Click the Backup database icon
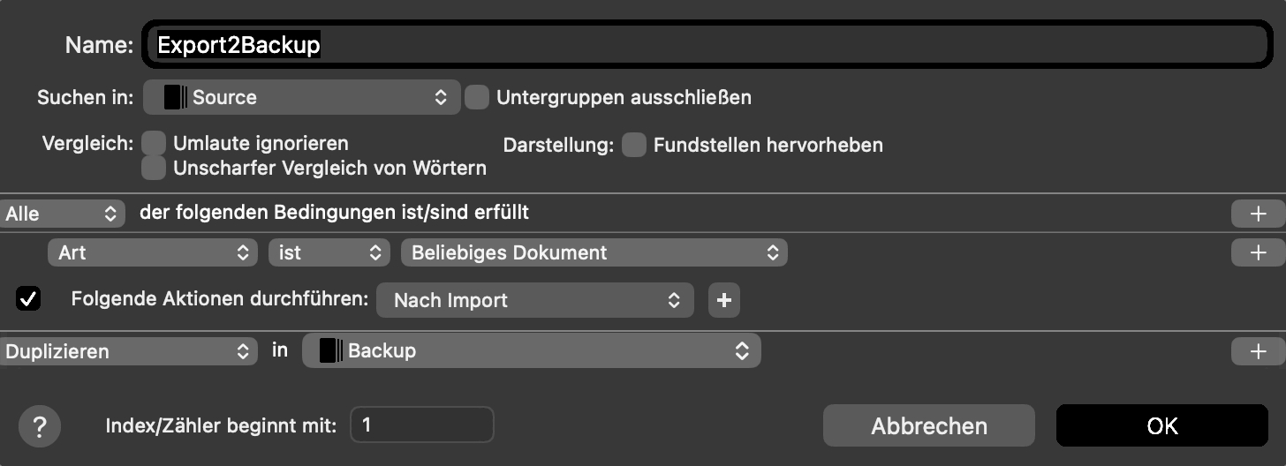The height and width of the screenshot is (466, 1286). pos(330,350)
